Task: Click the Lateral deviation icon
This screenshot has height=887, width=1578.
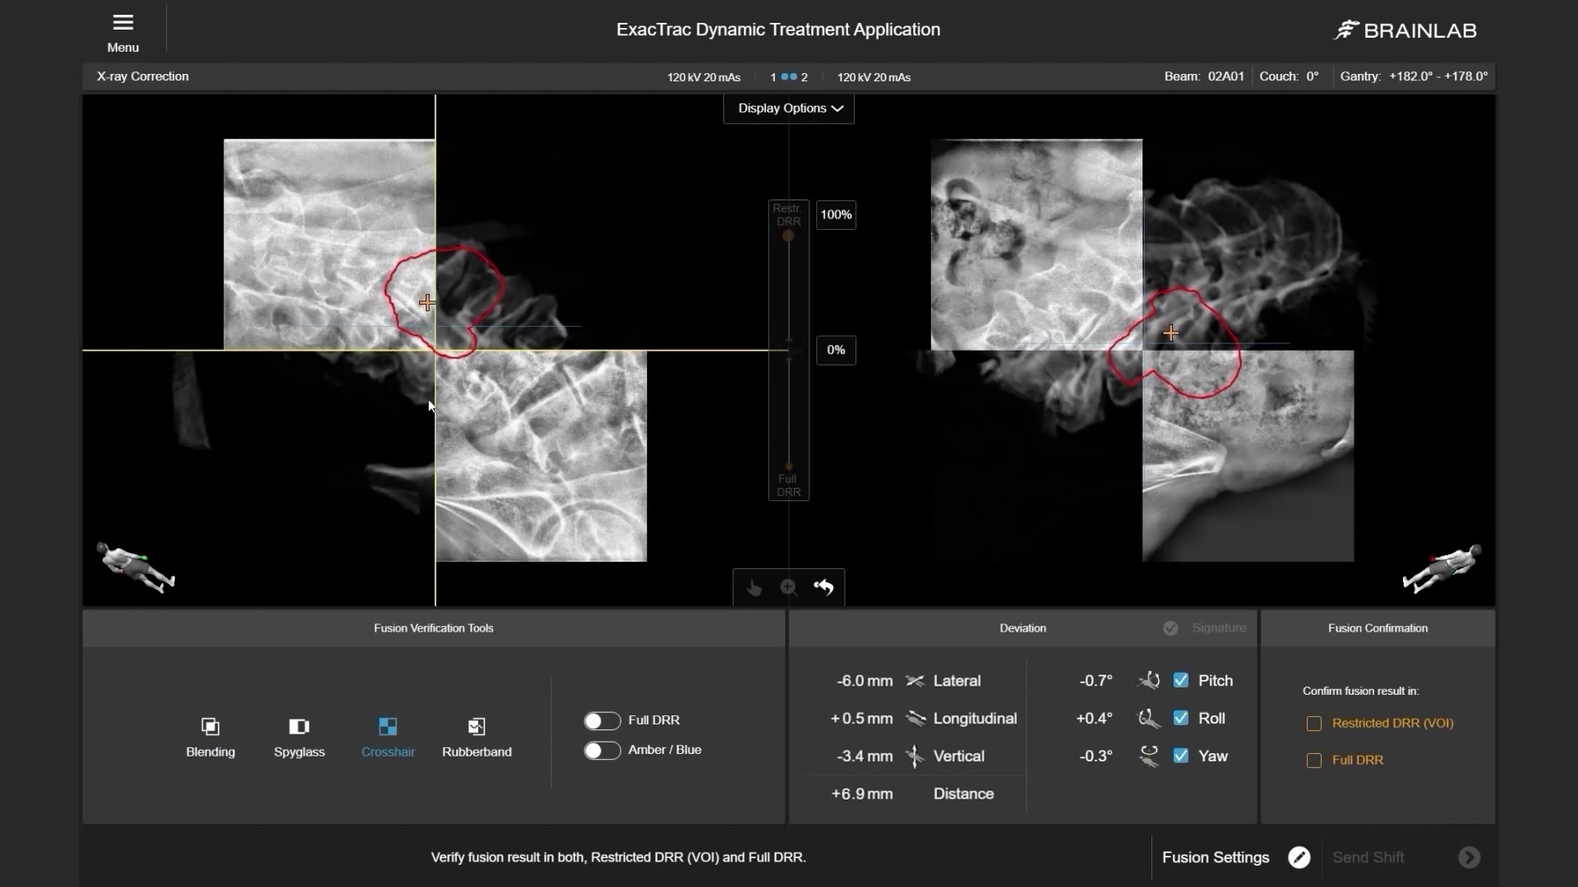Action: coord(915,681)
